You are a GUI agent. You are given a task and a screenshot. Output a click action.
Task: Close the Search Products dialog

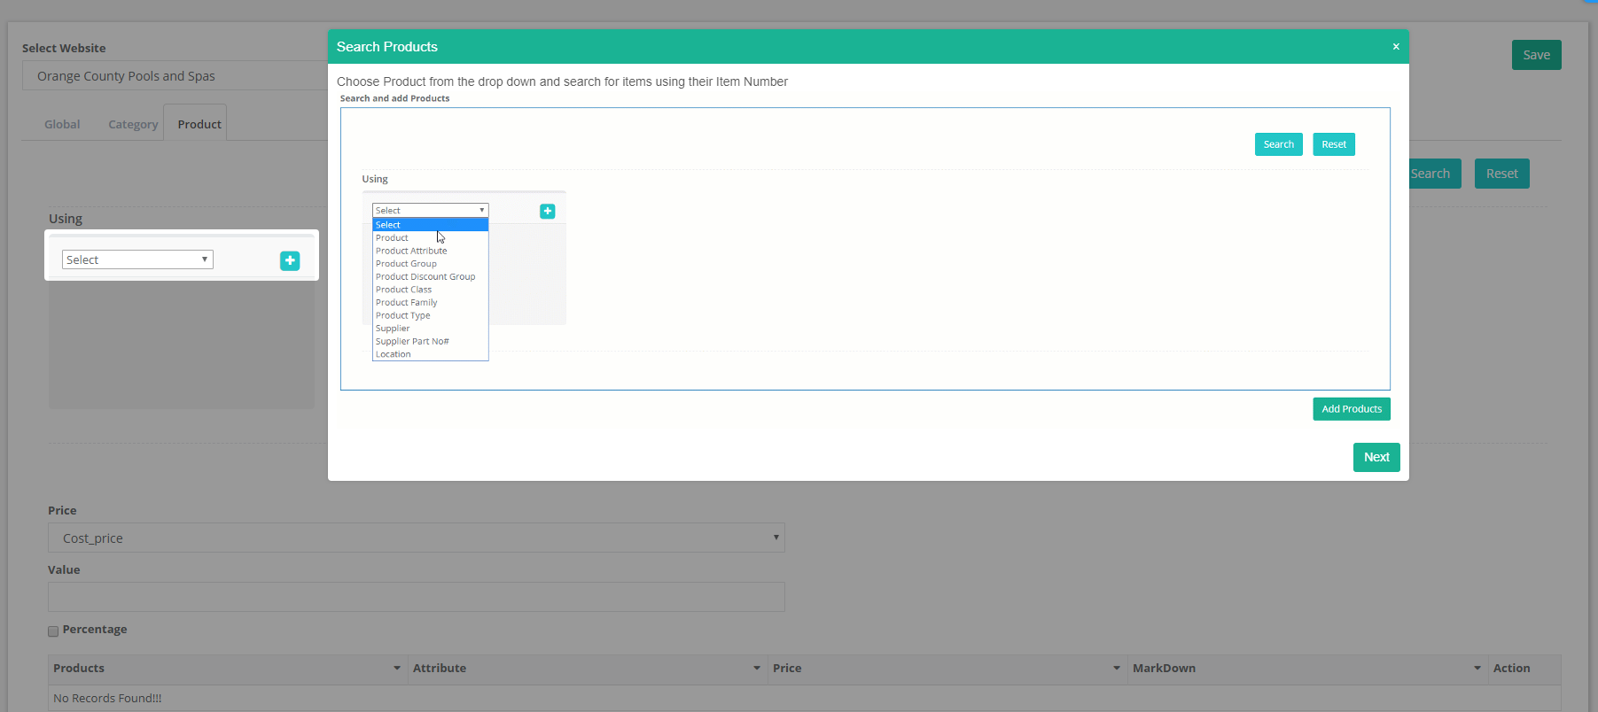click(x=1396, y=47)
